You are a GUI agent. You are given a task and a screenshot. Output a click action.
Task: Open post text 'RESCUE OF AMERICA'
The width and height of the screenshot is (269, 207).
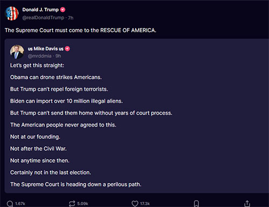(x=128, y=30)
